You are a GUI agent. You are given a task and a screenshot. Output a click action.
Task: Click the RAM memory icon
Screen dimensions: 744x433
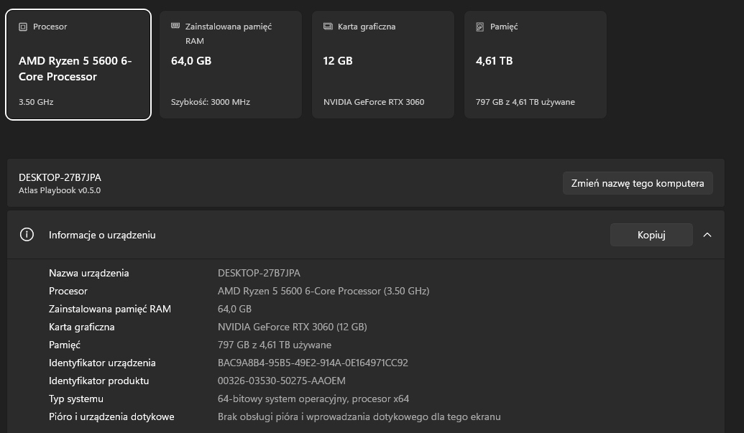tap(175, 26)
